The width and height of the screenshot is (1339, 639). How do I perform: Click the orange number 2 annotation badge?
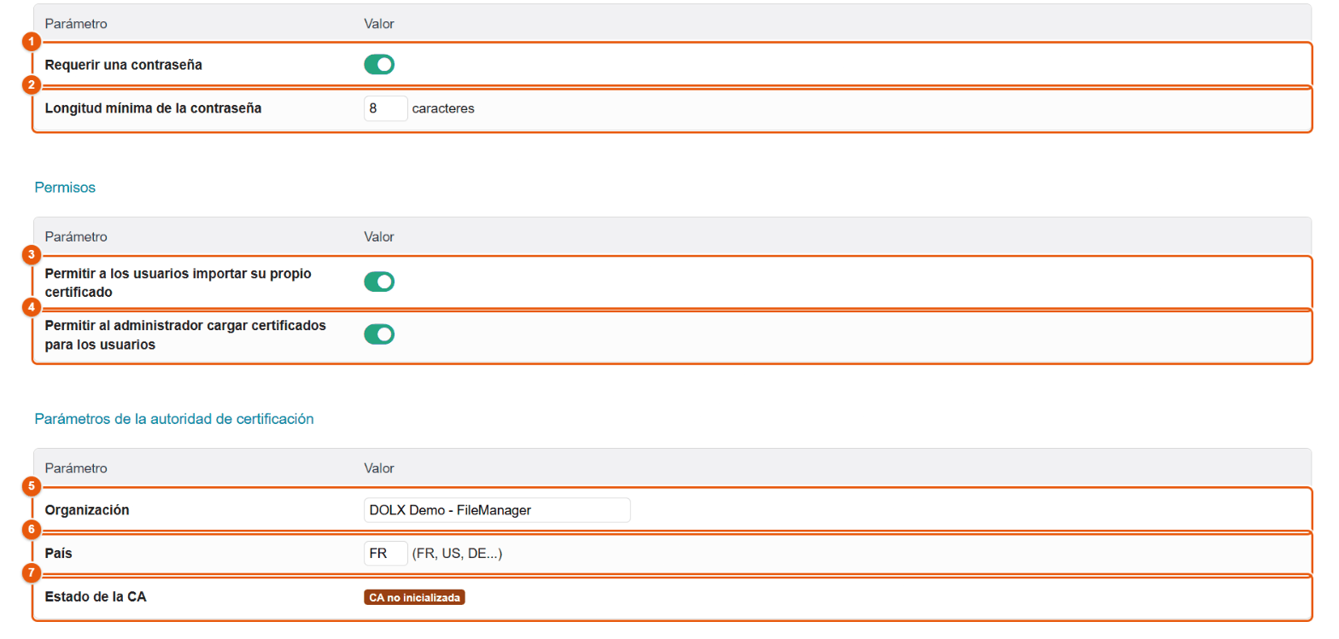(32, 84)
